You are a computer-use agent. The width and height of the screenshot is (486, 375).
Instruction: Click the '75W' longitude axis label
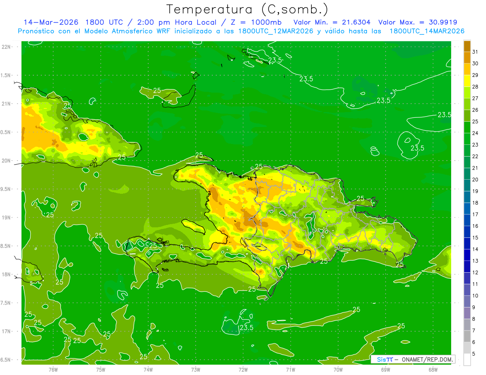101,369
